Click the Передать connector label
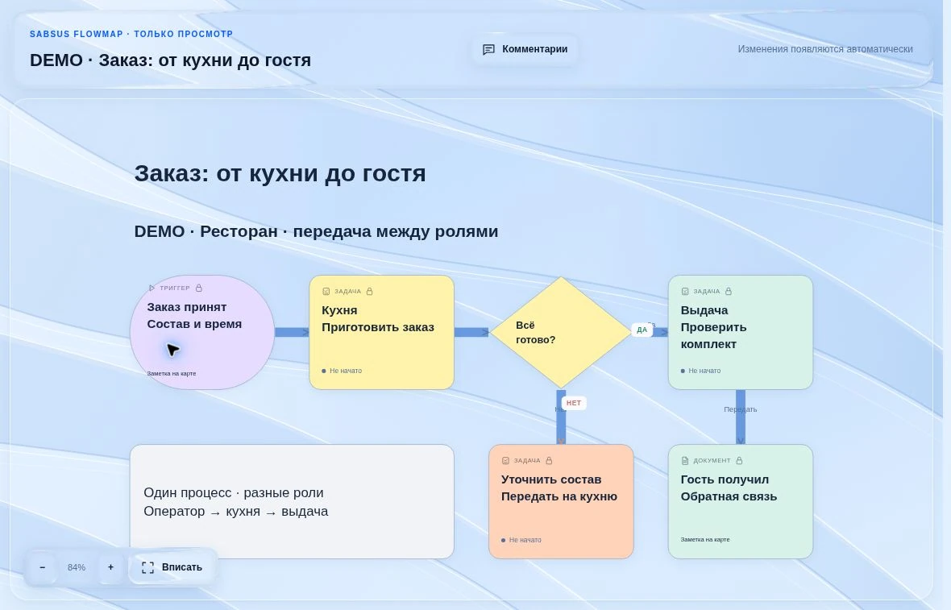This screenshot has height=610, width=951. coord(741,409)
